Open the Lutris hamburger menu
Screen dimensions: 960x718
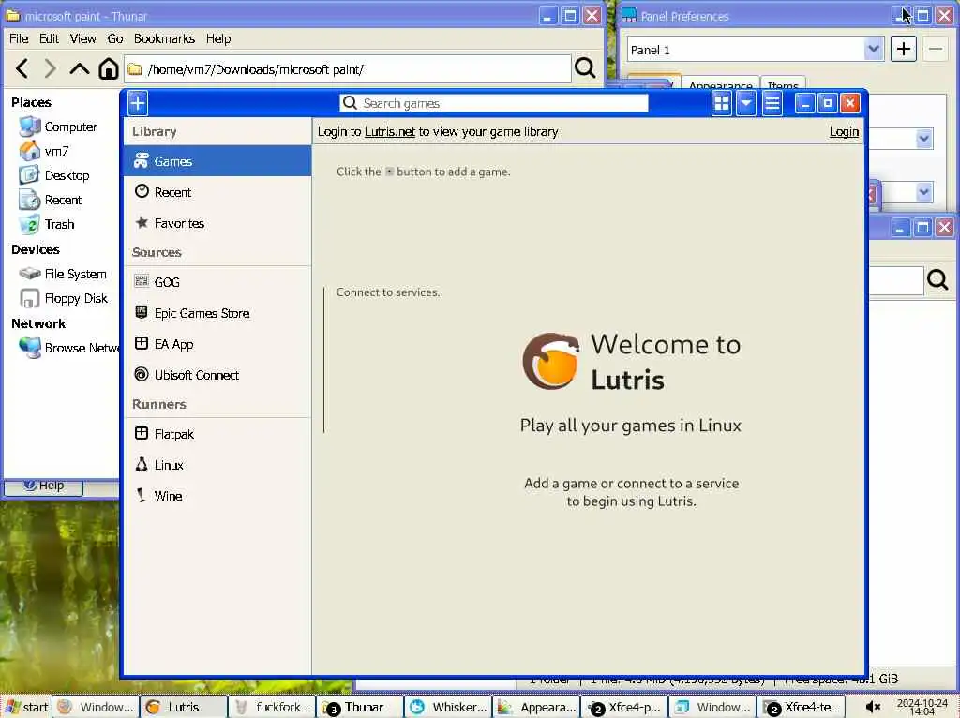(x=772, y=103)
